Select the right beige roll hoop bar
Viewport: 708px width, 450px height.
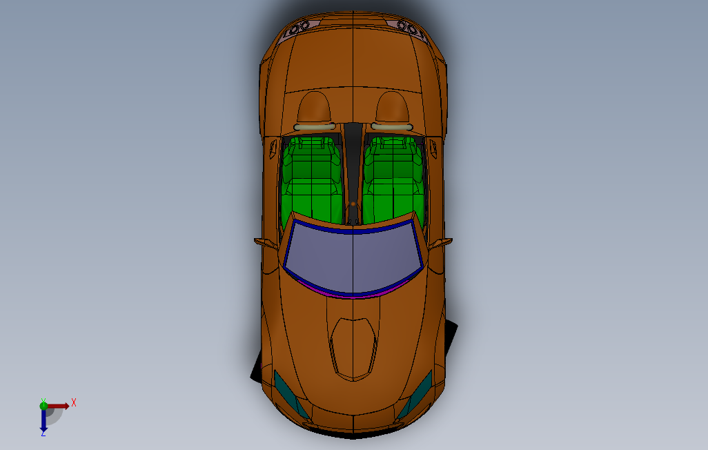point(392,127)
